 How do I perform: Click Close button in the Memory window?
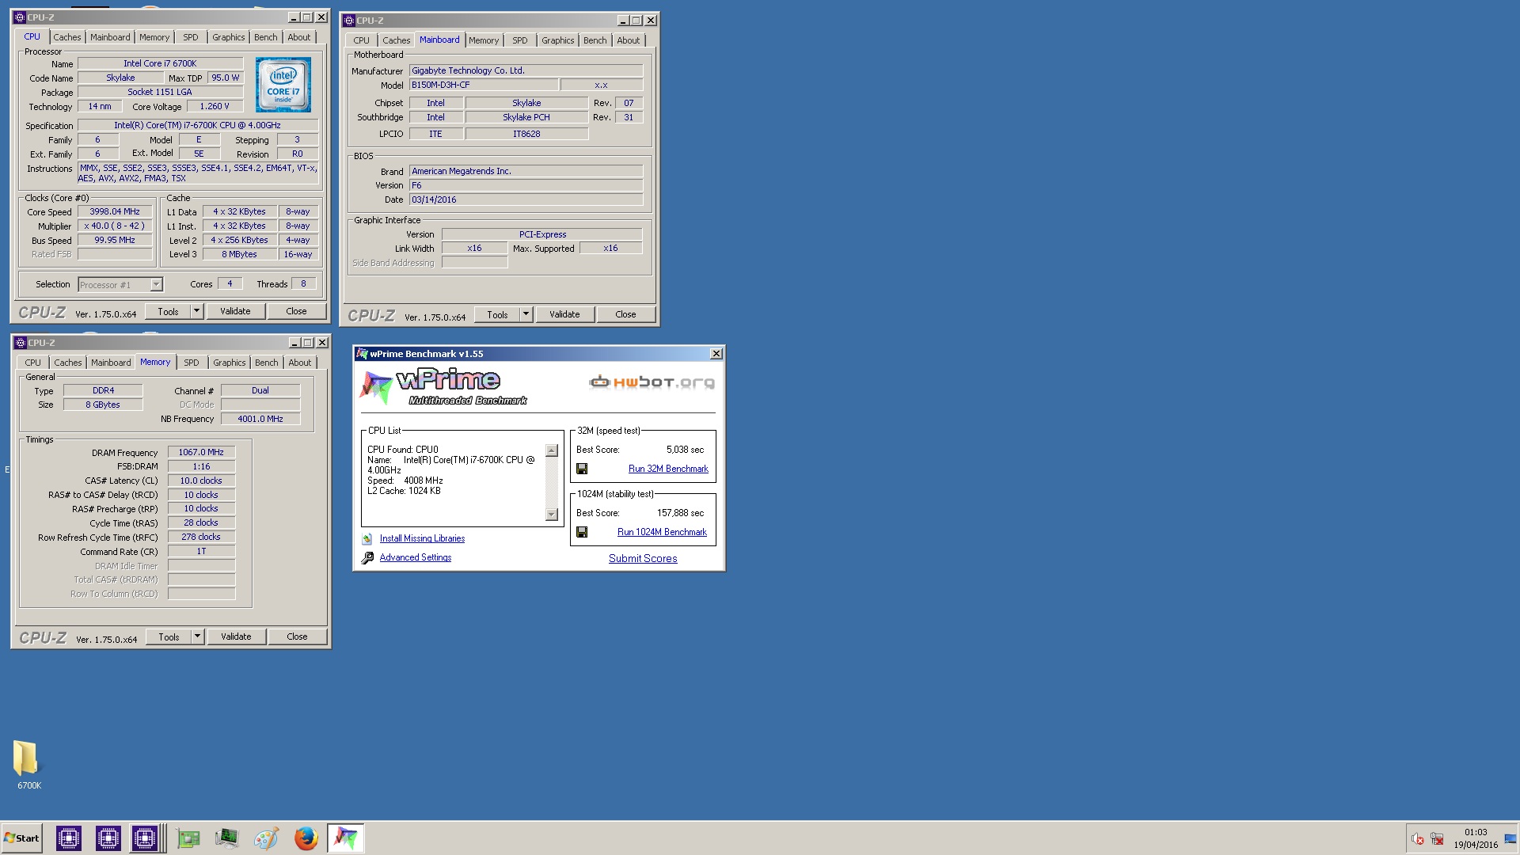297,636
